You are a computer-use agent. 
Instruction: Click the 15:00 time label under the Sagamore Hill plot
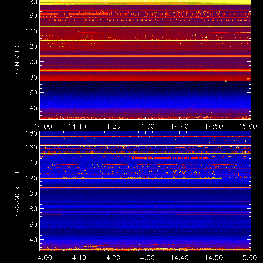[248, 258]
